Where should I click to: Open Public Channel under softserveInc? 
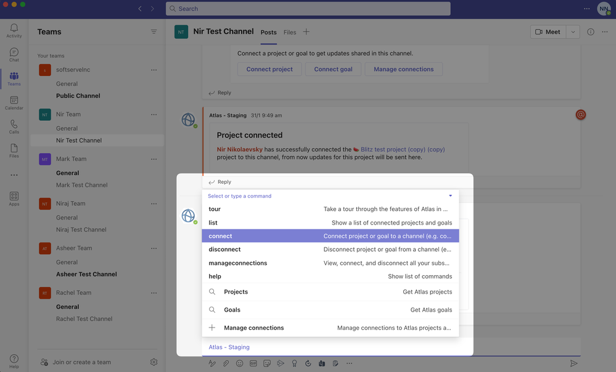point(78,96)
